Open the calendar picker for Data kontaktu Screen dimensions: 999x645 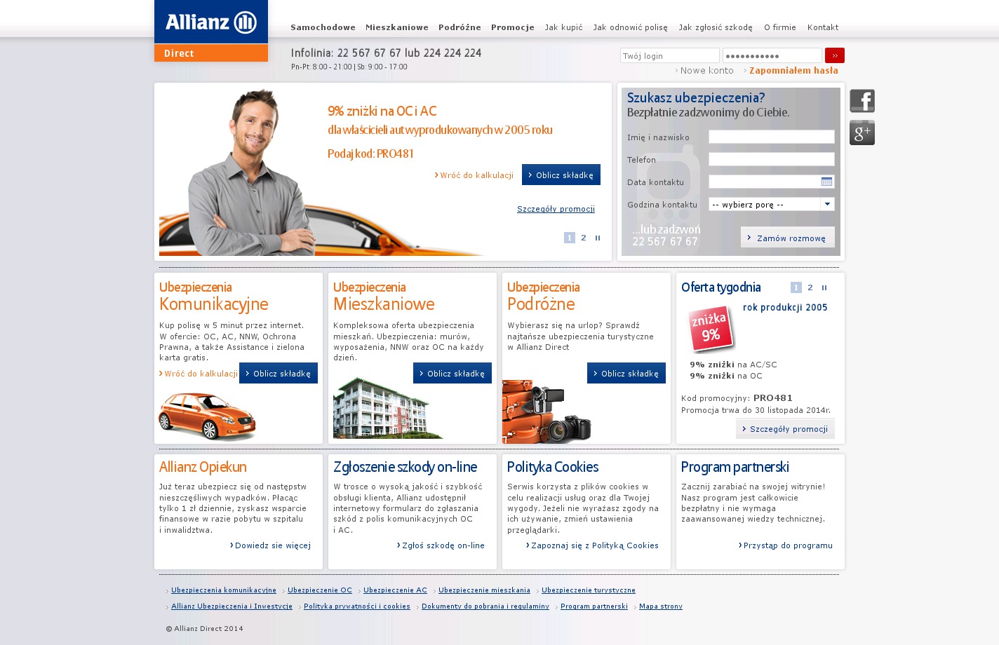[826, 182]
